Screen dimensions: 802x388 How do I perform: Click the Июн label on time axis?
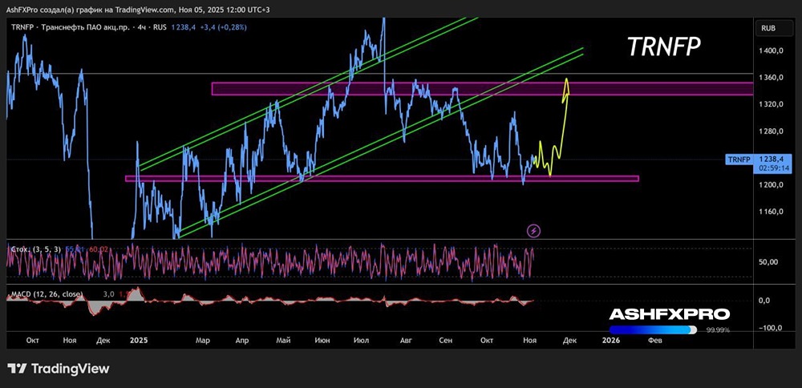(322, 340)
